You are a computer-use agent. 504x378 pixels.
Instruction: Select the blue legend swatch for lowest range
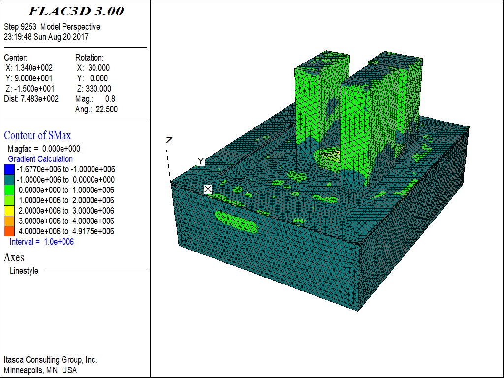[x=9, y=169]
